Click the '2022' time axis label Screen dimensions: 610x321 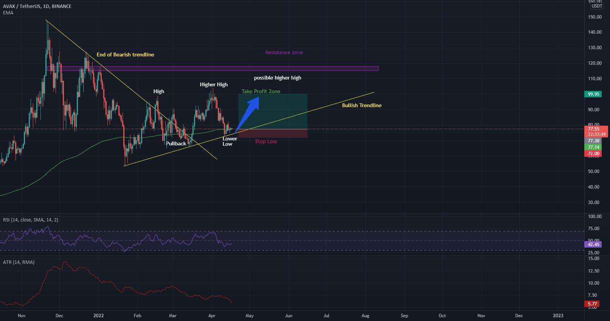click(98, 316)
